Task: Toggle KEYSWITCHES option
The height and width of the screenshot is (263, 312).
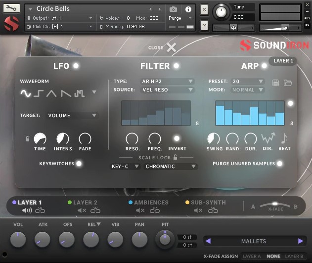Action: click(79, 164)
